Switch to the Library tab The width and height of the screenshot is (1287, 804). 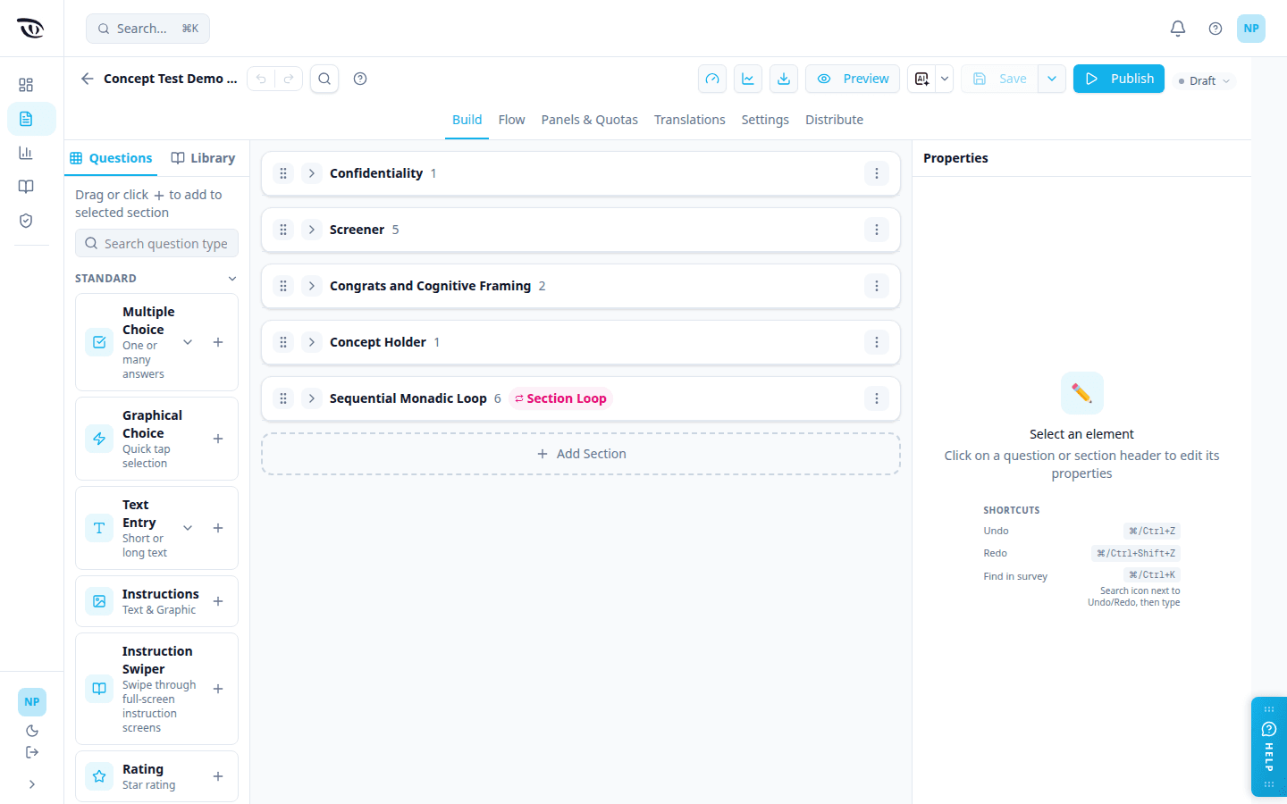[x=204, y=158]
